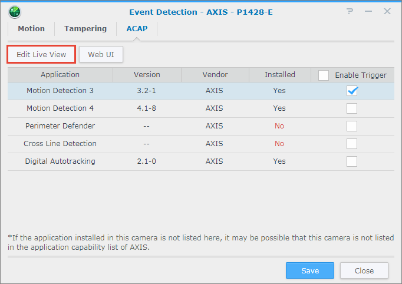Click version 4.1-8 cell
Image resolution: width=402 pixels, height=284 pixels.
[146, 108]
